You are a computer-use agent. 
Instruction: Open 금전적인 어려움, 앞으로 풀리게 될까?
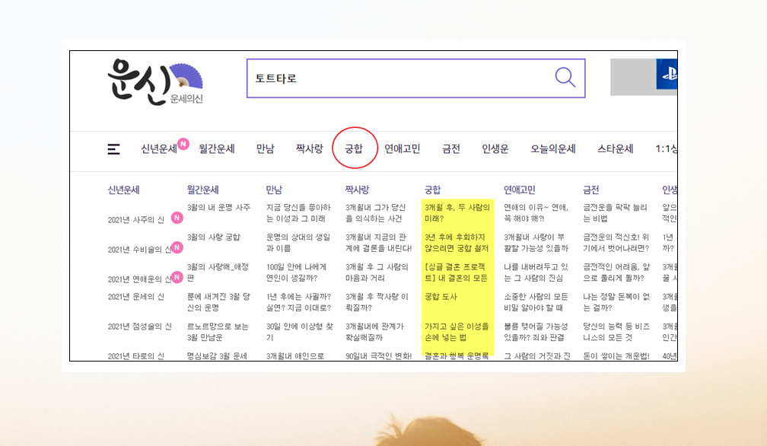(616, 272)
